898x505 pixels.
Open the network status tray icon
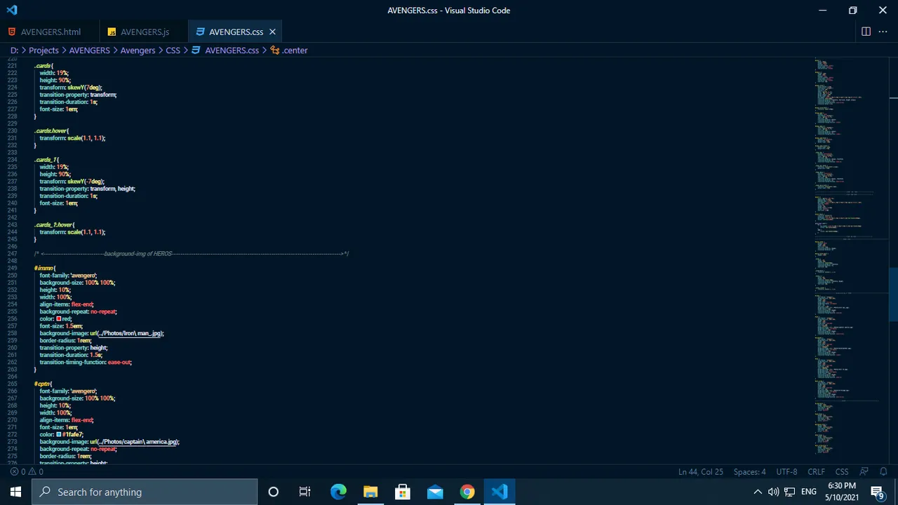click(789, 492)
